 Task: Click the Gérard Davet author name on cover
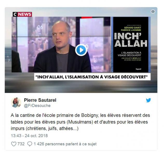[x=133, y=28]
